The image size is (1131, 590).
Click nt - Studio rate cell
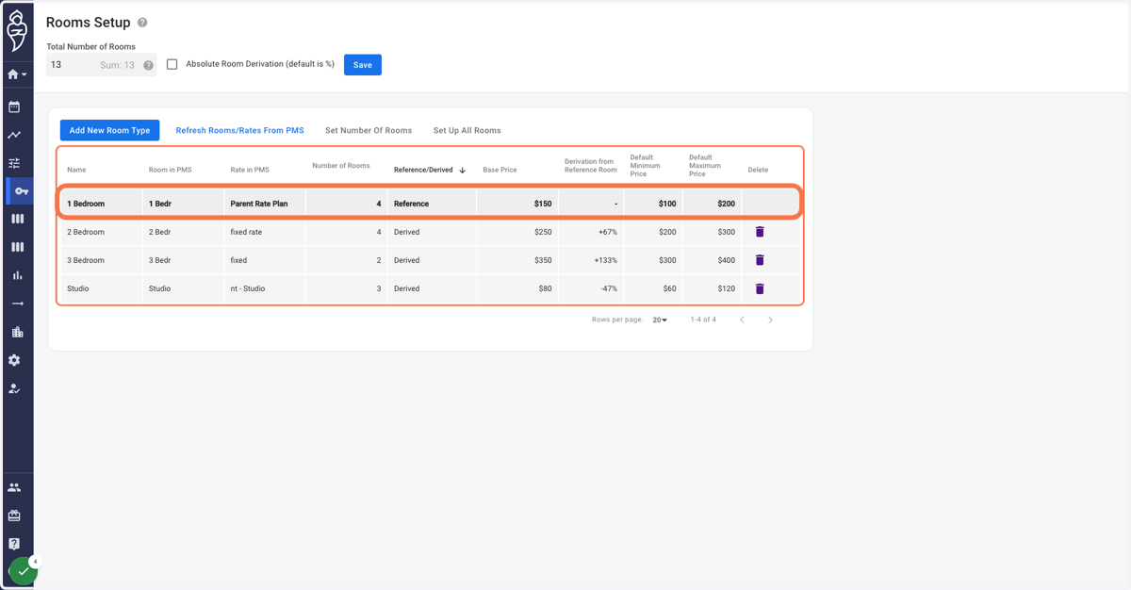pos(265,288)
